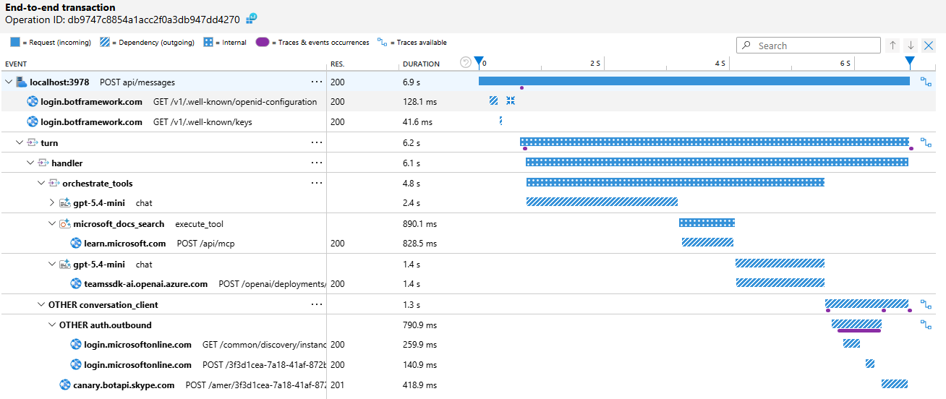
Task: Open traces available icon on turn row
Action: (926, 143)
